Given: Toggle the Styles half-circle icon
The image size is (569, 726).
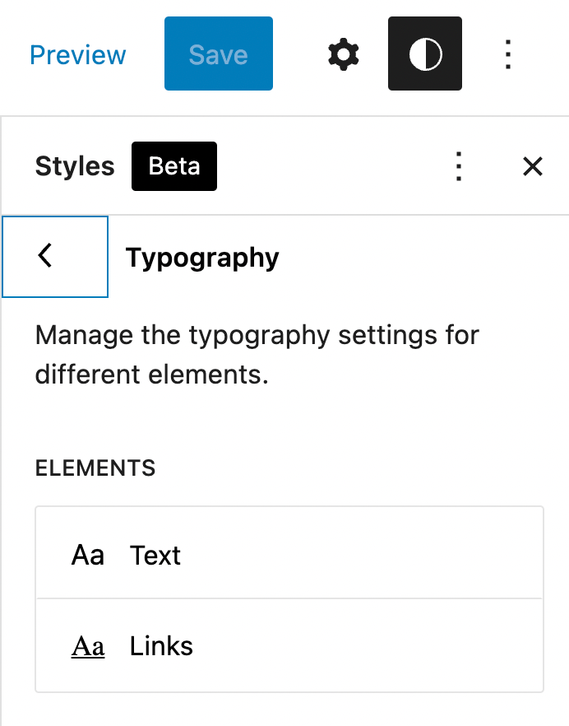Looking at the screenshot, I should pyautogui.click(x=425, y=55).
